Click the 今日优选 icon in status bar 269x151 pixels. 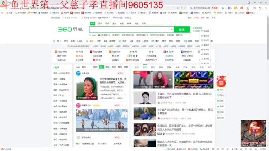coord(2,149)
